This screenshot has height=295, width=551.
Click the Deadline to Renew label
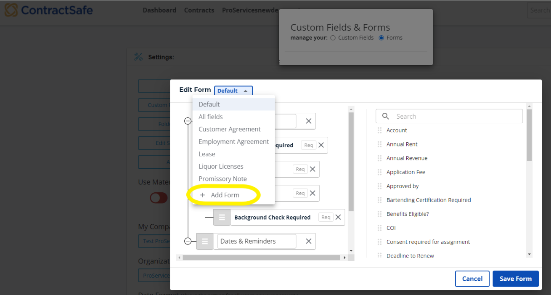coord(410,256)
